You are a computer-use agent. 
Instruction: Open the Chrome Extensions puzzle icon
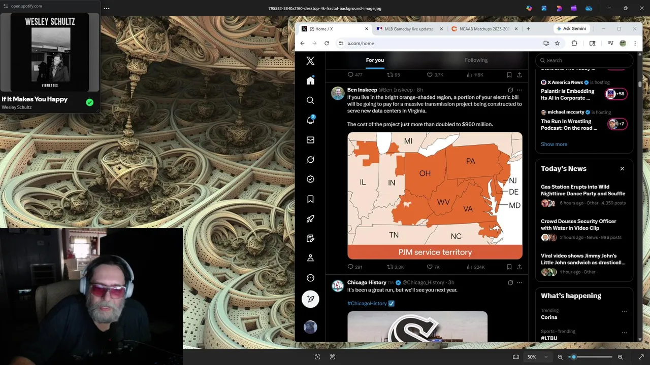click(x=574, y=43)
